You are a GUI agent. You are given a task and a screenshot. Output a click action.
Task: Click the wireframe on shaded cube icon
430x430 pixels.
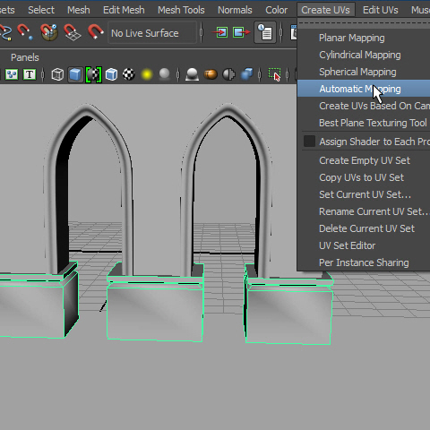pyautogui.click(x=111, y=74)
